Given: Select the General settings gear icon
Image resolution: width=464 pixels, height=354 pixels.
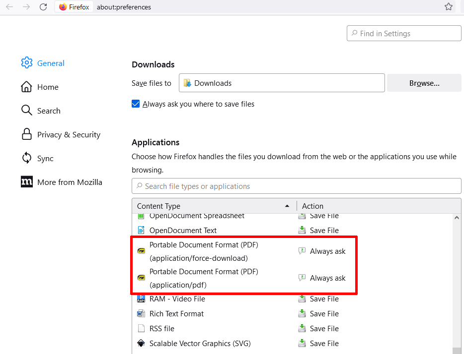Looking at the screenshot, I should [26, 62].
